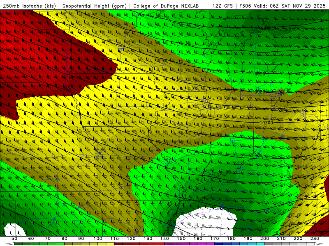The width and height of the screenshot is (329, 246).
Task: Click the 10080 height contour label
Action: [258, 92]
